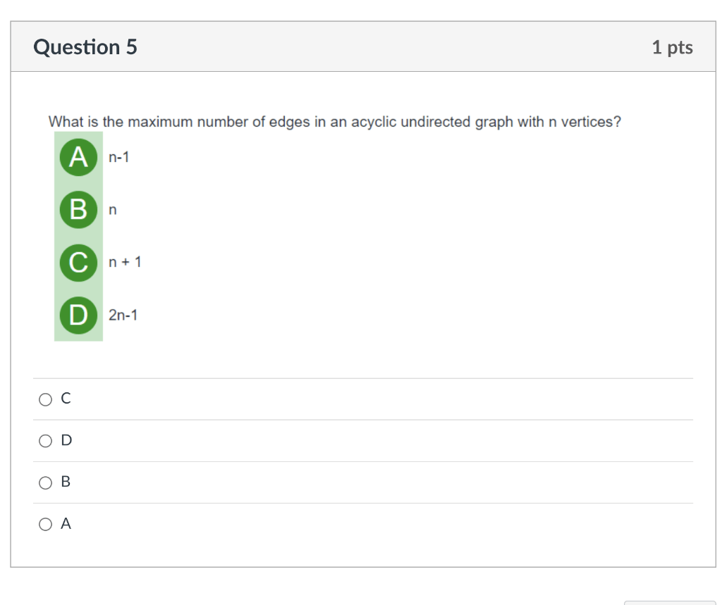This screenshot has height=605, width=722.
Task: Click the "Question 5" heading
Action: click(85, 47)
